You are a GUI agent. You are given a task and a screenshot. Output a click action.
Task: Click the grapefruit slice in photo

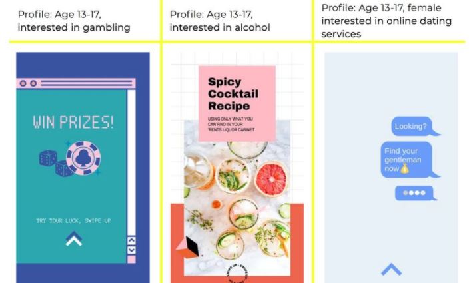[271, 180]
